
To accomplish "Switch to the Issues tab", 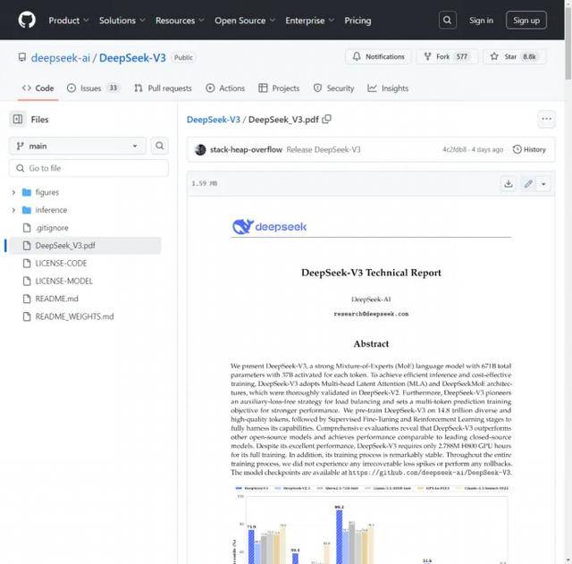I will (93, 88).
